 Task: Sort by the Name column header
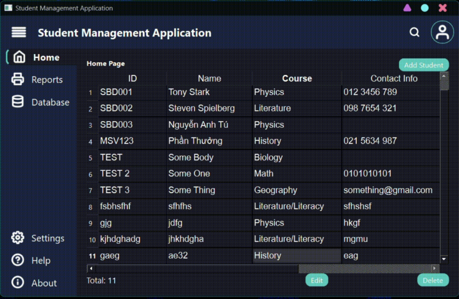(209, 79)
